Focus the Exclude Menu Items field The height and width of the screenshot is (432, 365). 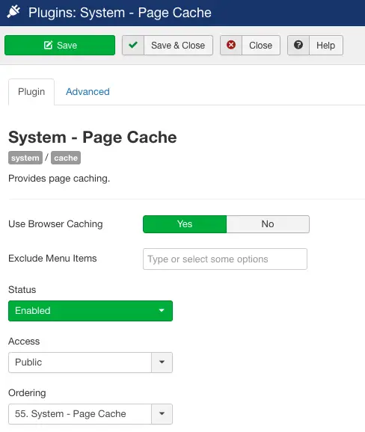225,259
